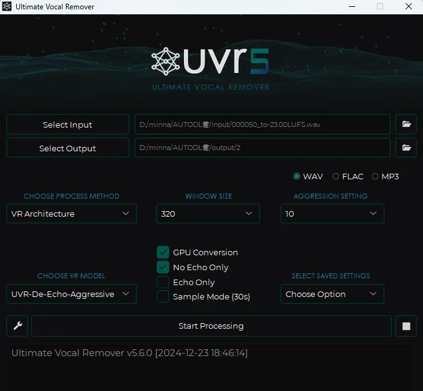This screenshot has height=391, width=423.
Task: Open Aggression Setting dropdown showing 10
Action: coord(332,214)
